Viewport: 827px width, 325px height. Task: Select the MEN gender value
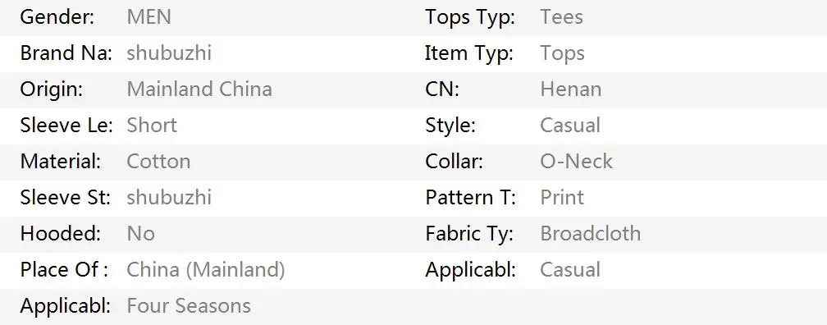[x=148, y=17]
